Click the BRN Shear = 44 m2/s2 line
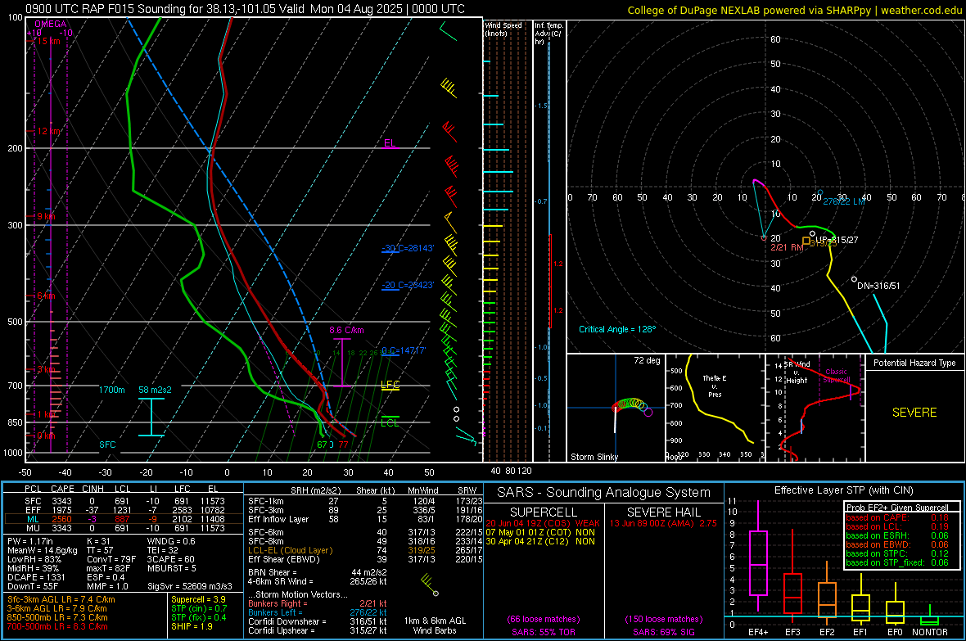This screenshot has height=641, width=966. 318,572
